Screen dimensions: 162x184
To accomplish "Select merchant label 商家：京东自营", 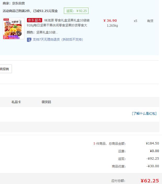I will [14, 3].
